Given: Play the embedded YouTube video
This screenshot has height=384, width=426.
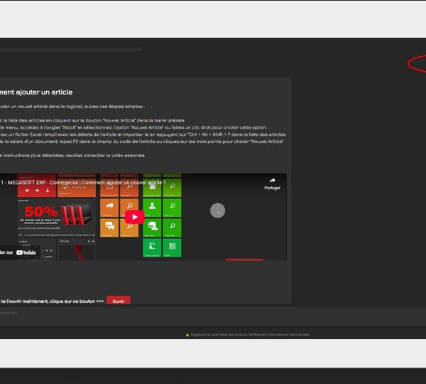Looking at the screenshot, I should 134,217.
